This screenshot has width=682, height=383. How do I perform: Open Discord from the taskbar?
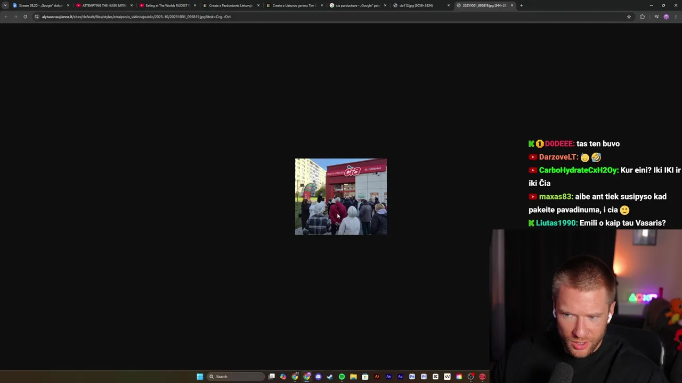pyautogui.click(x=319, y=377)
